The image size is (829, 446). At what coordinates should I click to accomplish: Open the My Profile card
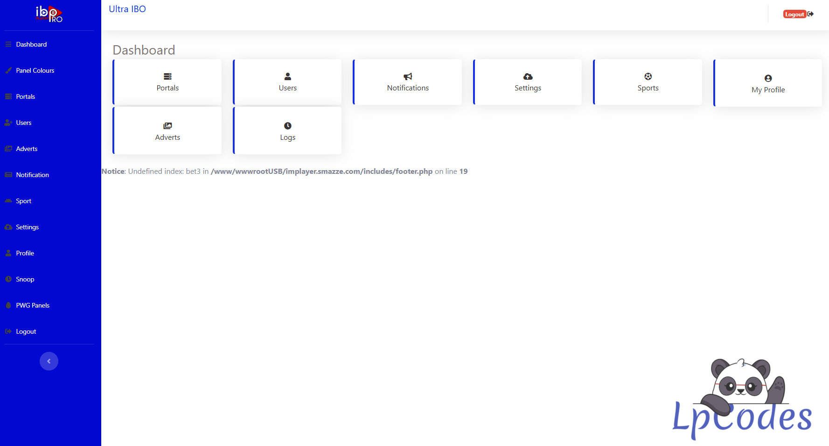click(768, 84)
